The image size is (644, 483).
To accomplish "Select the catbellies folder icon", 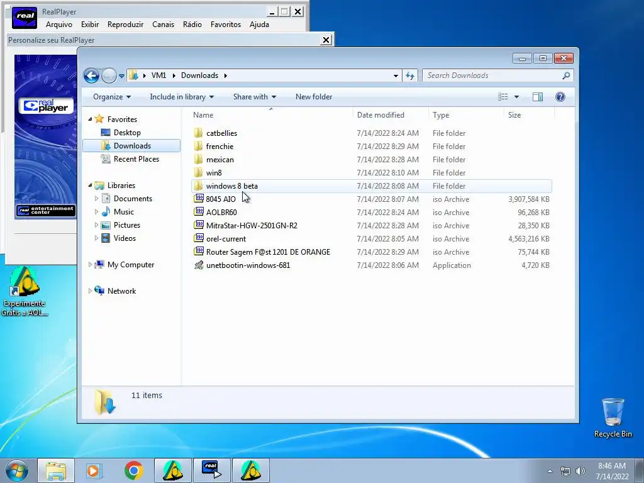I will point(198,133).
